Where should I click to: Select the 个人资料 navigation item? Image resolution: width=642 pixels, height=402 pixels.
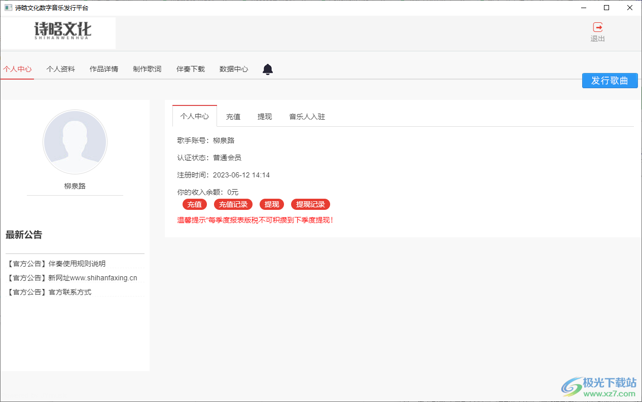point(60,69)
